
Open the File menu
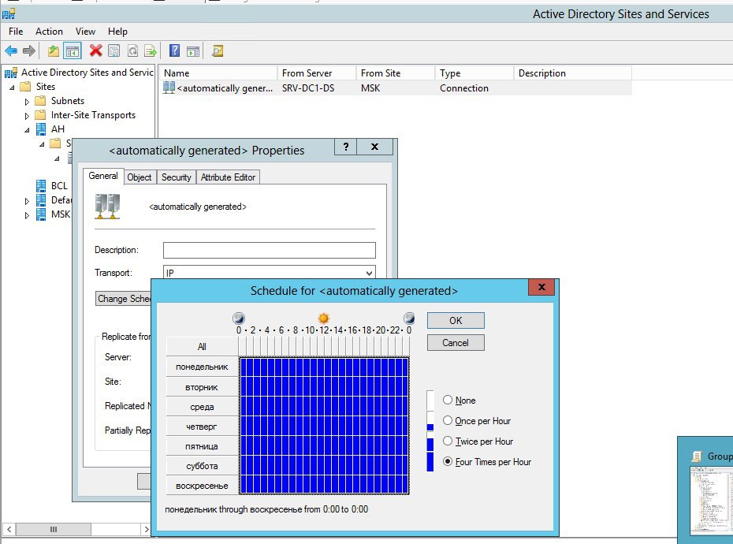(16, 32)
